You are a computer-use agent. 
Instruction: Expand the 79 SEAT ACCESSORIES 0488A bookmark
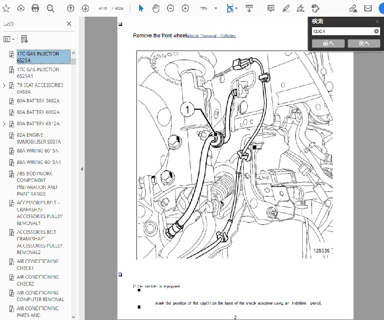pos(4,85)
